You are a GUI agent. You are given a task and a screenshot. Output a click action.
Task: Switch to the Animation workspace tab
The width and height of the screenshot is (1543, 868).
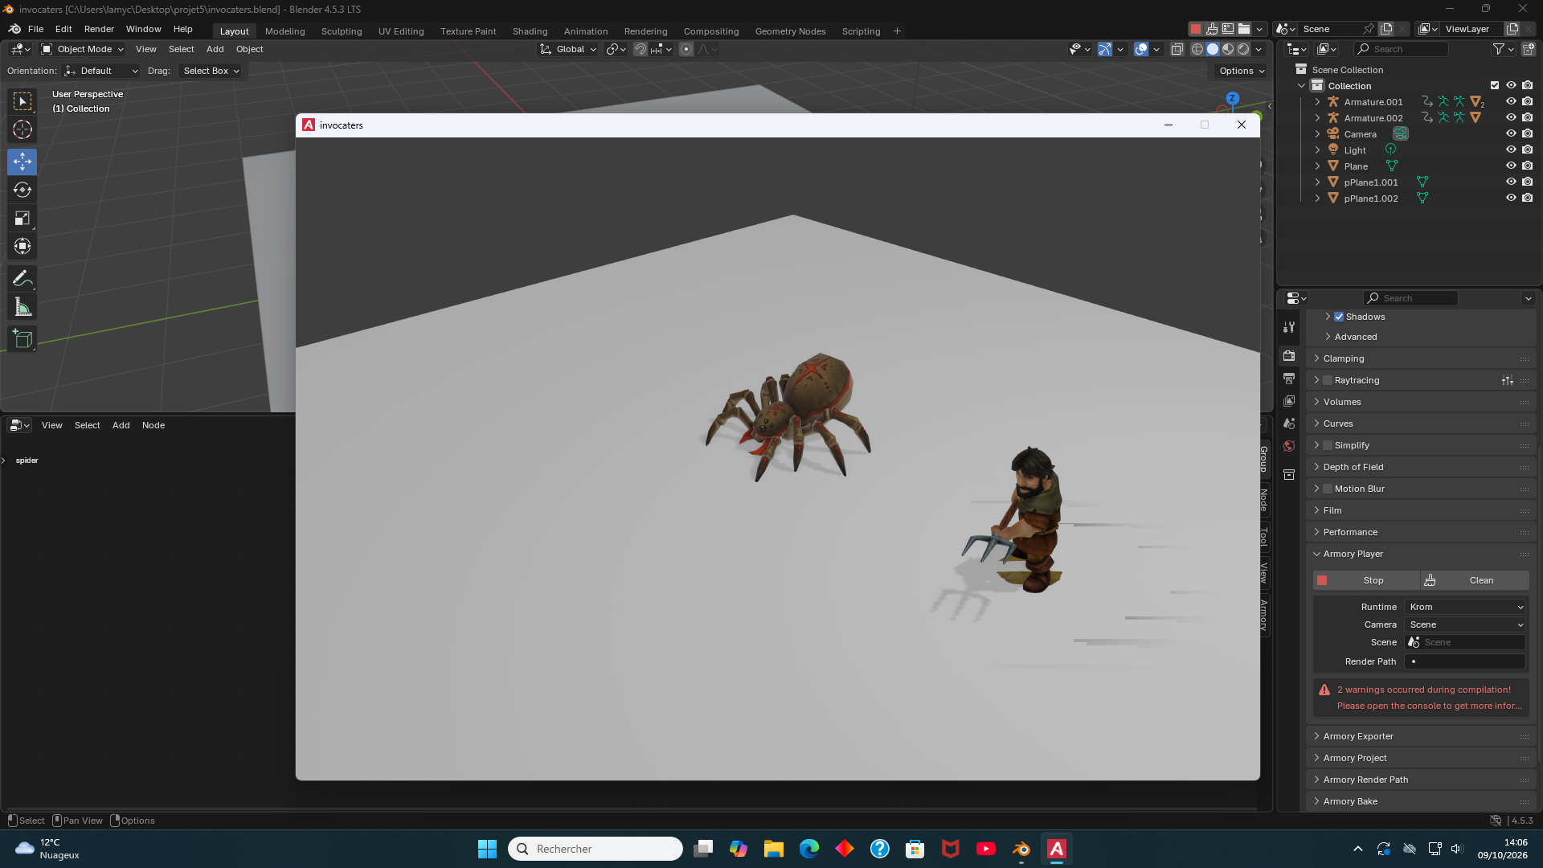click(585, 31)
